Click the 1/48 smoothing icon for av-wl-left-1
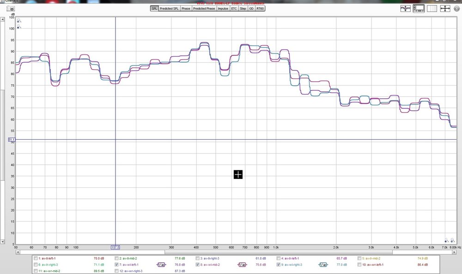Screen dimensions: 462x274 pyautogui.click(x=161, y=265)
